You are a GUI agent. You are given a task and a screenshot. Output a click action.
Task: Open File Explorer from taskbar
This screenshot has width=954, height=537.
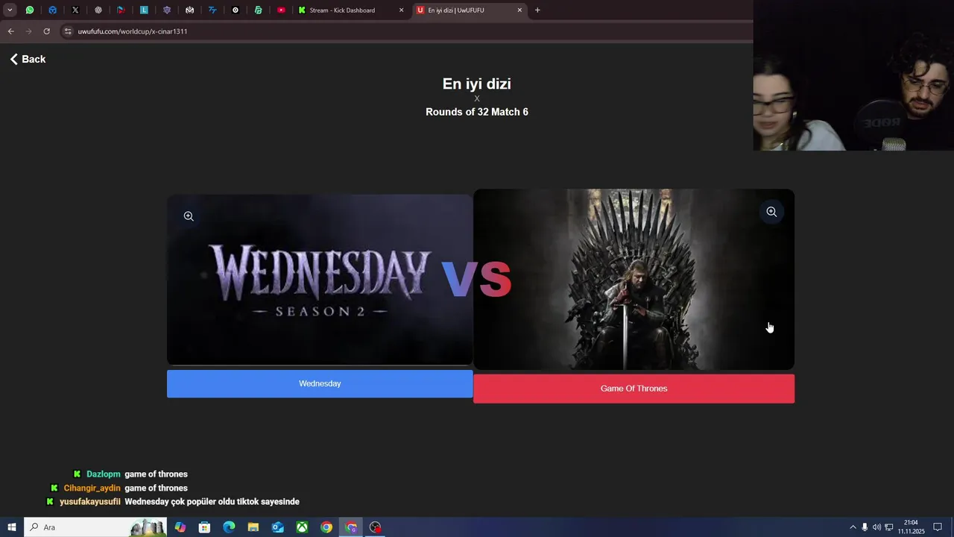(x=253, y=527)
